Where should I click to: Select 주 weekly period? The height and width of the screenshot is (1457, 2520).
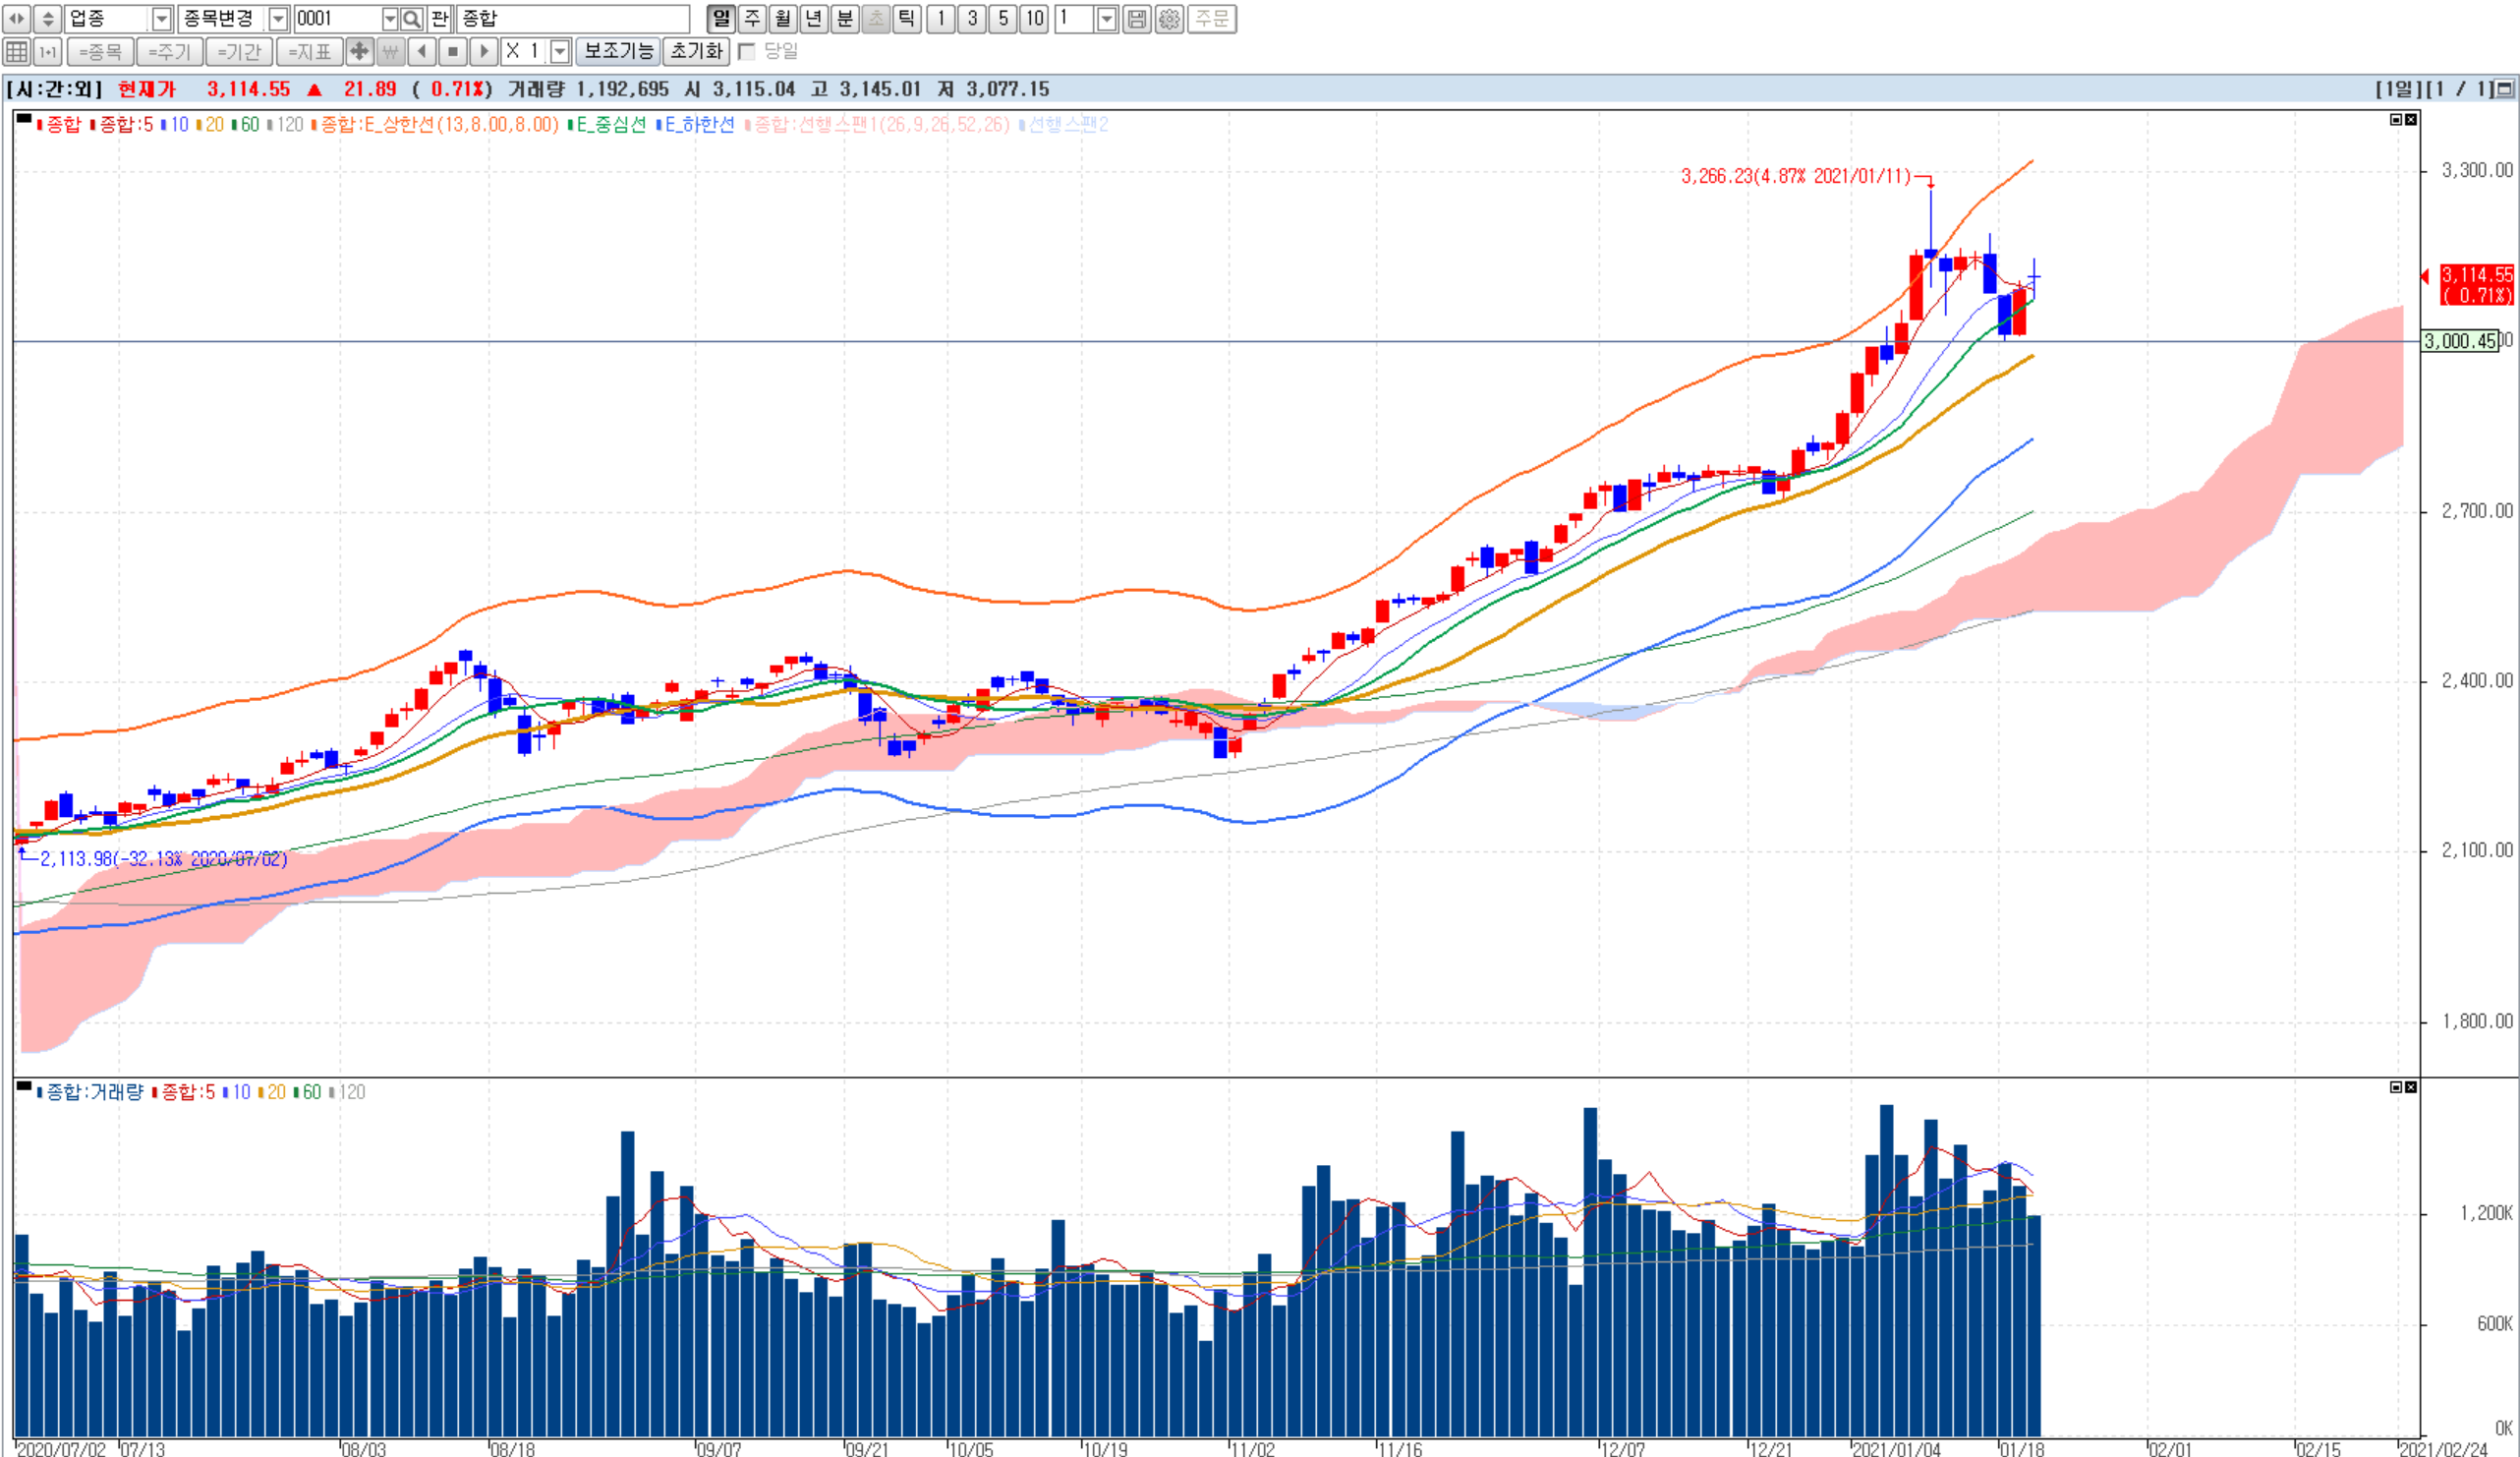tap(752, 18)
